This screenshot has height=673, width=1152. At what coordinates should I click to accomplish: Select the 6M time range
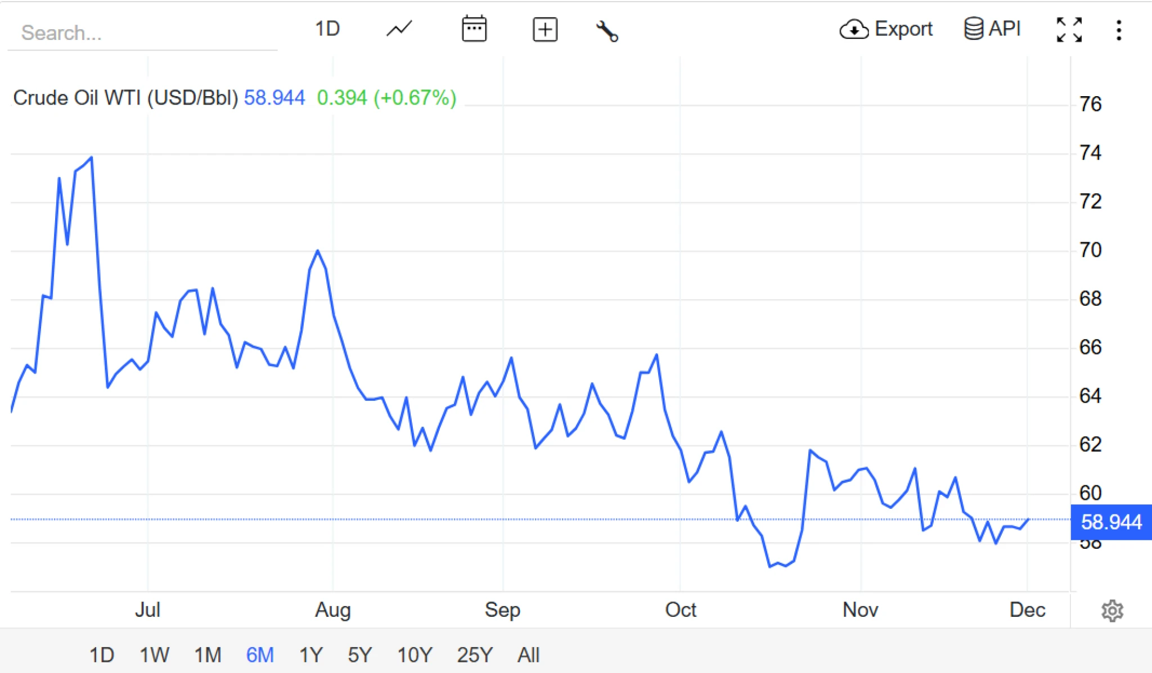click(x=260, y=655)
